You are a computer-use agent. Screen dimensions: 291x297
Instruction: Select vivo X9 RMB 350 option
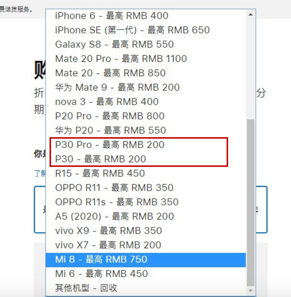click(x=146, y=231)
